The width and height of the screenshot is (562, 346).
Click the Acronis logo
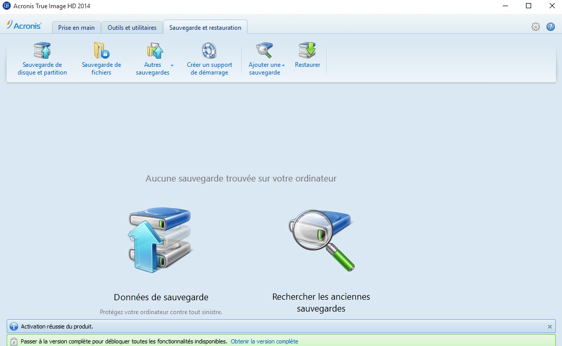pyautogui.click(x=24, y=26)
